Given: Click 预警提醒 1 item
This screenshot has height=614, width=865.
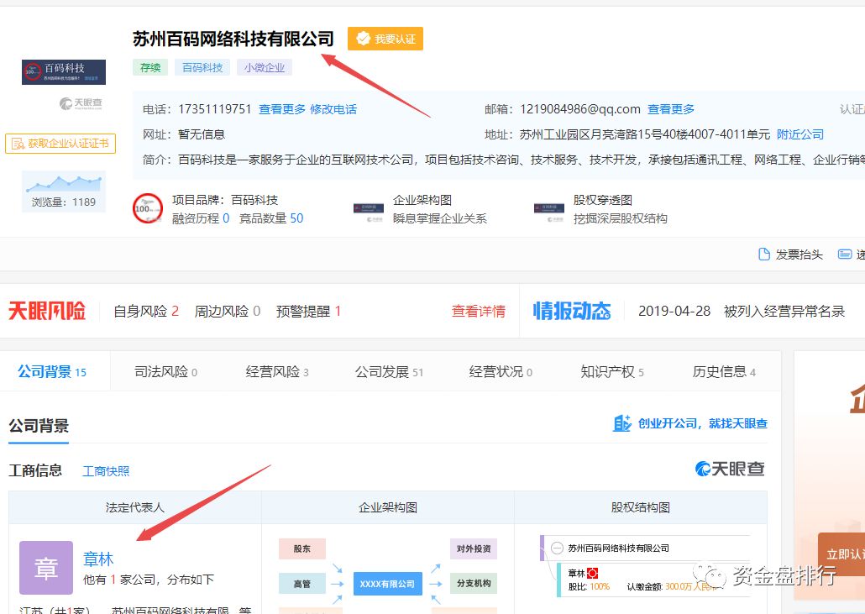Looking at the screenshot, I should click(x=308, y=311).
